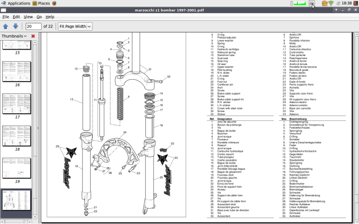Click the screenshot applet icon in tray
359x224 pixels.
(x=311, y=3)
